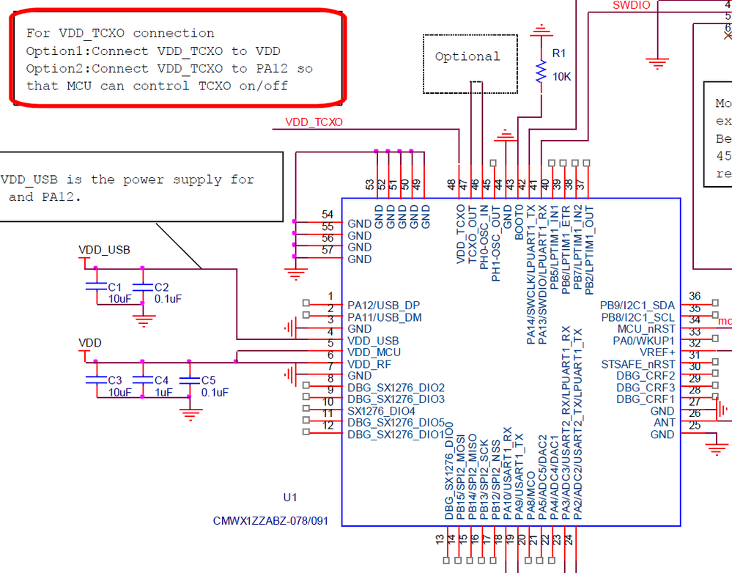The height and width of the screenshot is (573, 732).
Task: Select the ground symbol above R1
Action: click(541, 30)
